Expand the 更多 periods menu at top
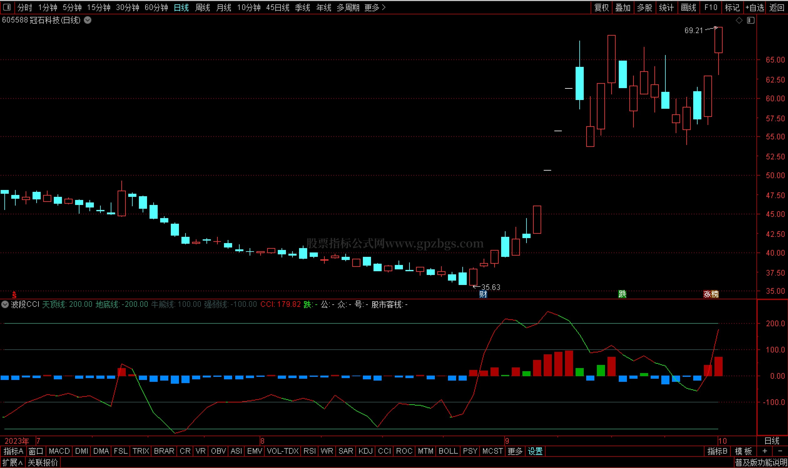This screenshot has width=788, height=469. click(x=375, y=7)
